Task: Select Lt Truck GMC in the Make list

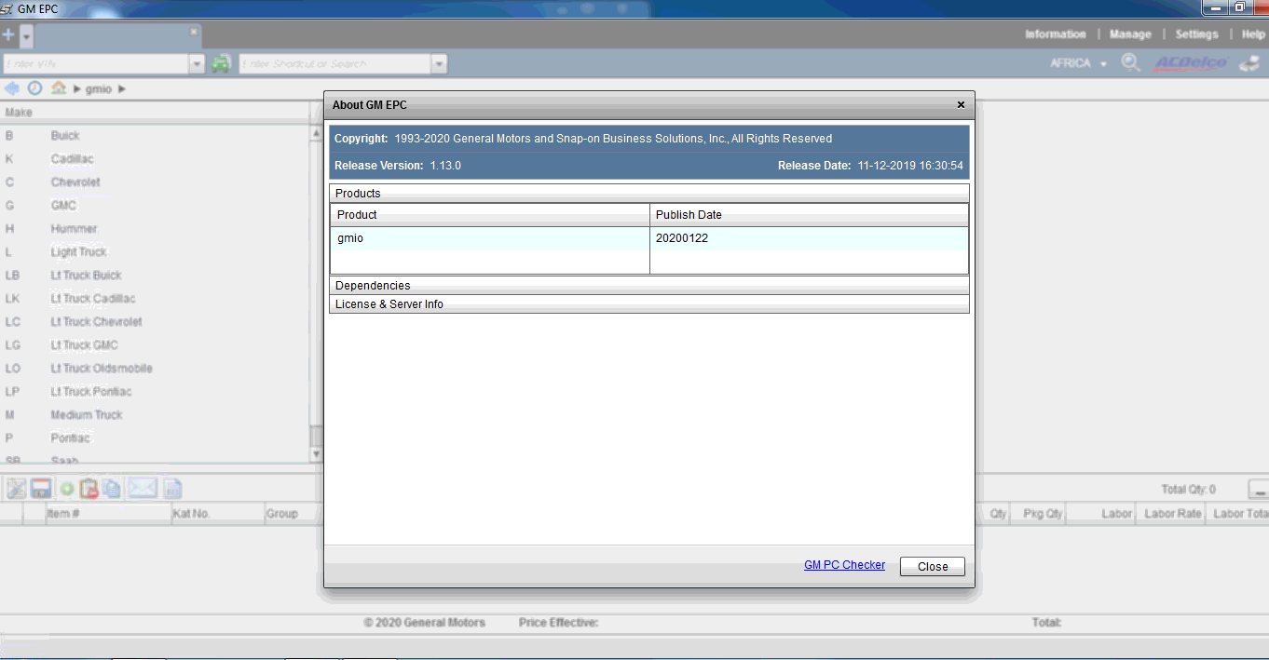Action: 84,345
